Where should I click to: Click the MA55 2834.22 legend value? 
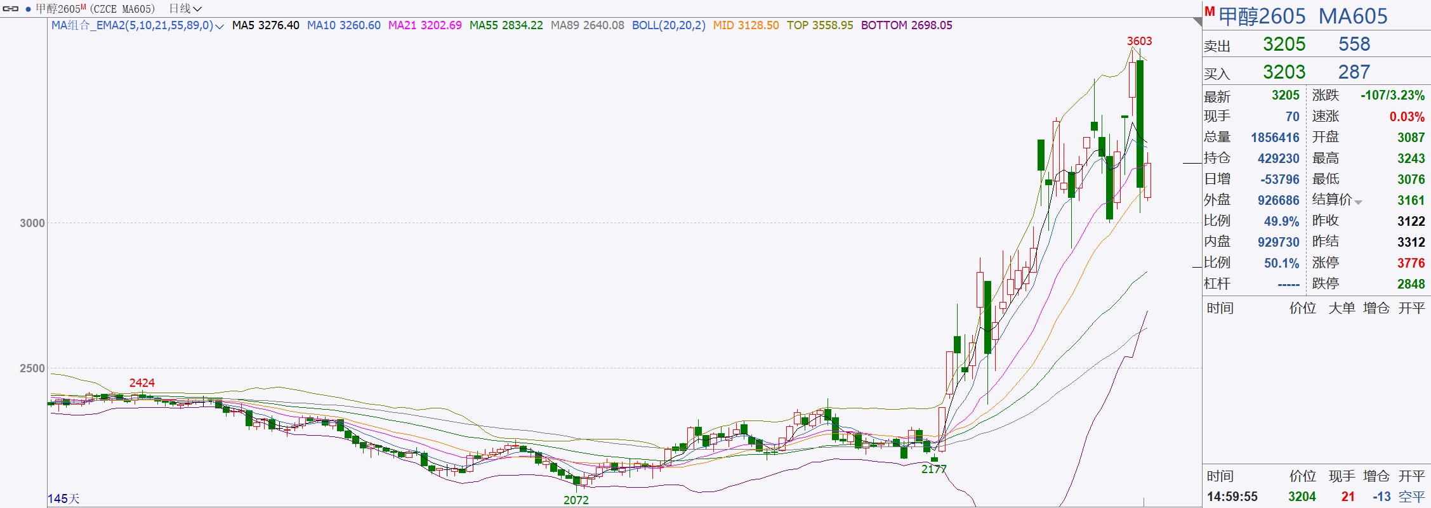pyautogui.click(x=506, y=25)
